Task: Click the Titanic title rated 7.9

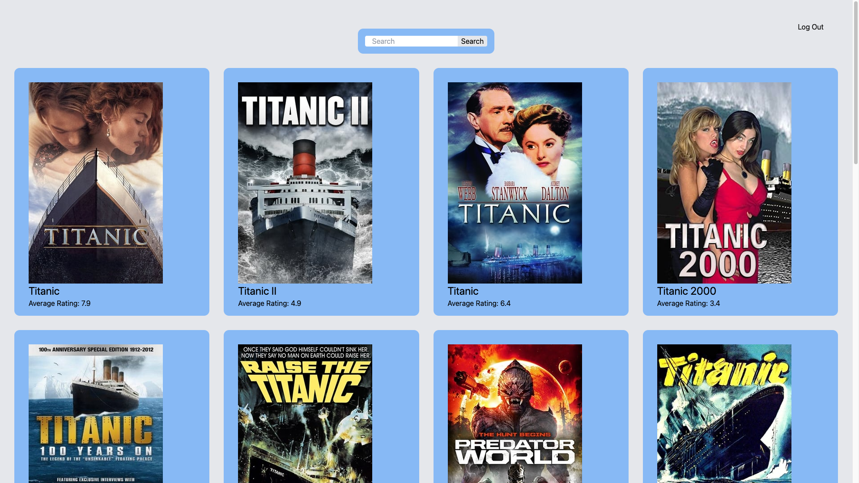Action: 44,291
